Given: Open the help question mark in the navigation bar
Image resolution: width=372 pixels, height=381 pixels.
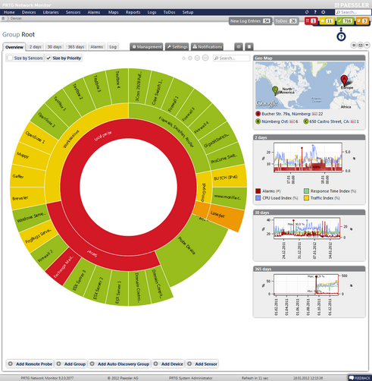Looking at the screenshot, I should [315, 12].
